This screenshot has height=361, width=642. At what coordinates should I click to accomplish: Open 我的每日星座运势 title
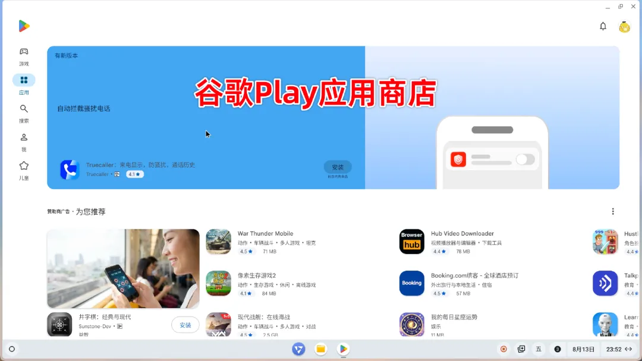tap(454, 317)
